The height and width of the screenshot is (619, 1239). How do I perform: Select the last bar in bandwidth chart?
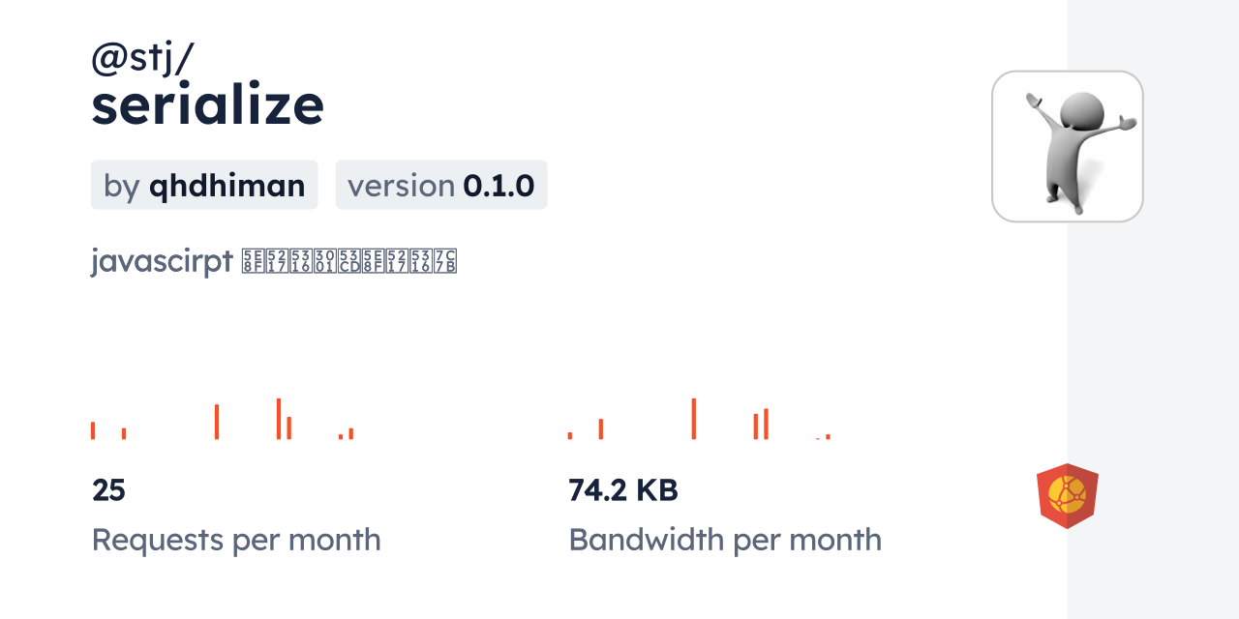(x=828, y=436)
